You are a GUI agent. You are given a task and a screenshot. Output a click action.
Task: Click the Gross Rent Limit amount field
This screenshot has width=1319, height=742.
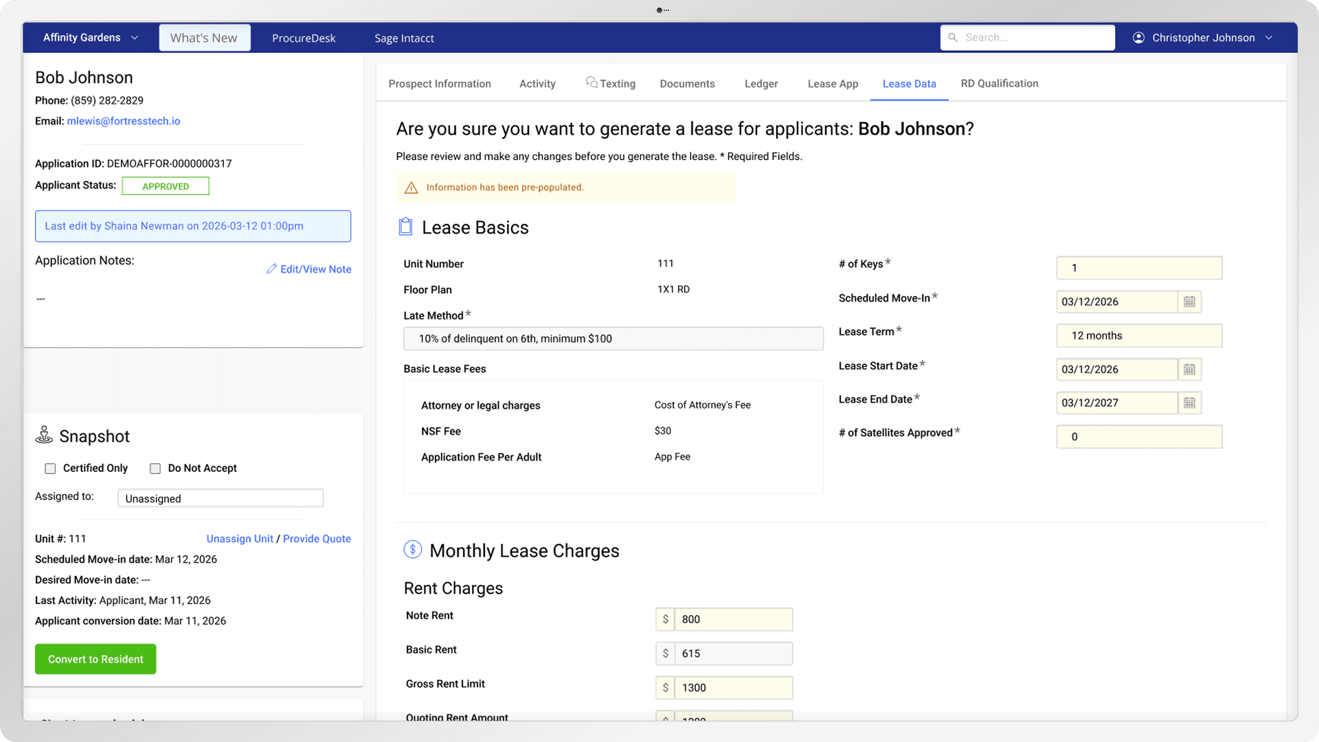coord(734,688)
